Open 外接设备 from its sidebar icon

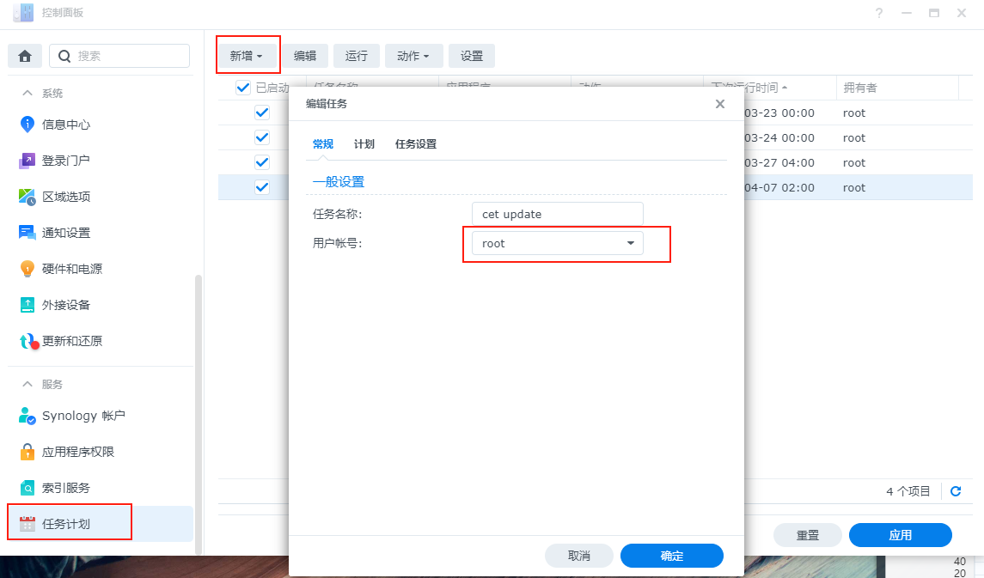[x=27, y=305]
